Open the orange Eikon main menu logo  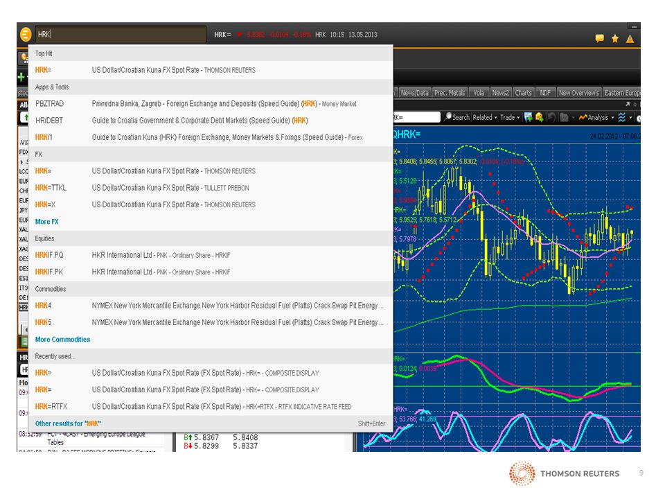tap(26, 35)
